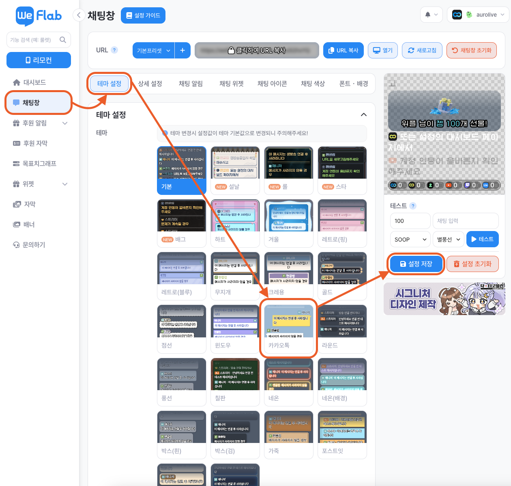Select the 네온(배경) theme thumbnail
Screen dimensions: 511x486
point(342,382)
